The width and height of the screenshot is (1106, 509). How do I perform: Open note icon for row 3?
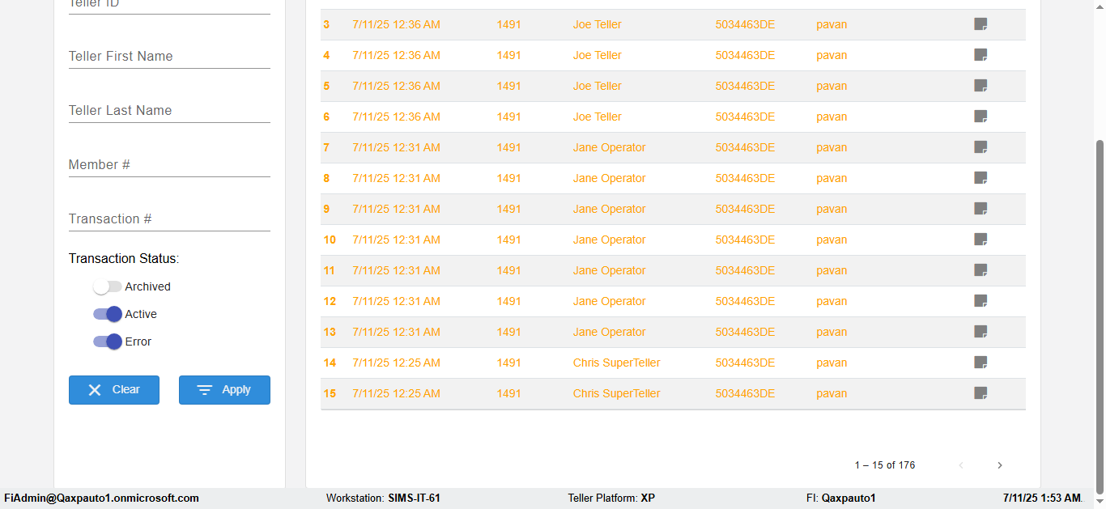coord(981,24)
